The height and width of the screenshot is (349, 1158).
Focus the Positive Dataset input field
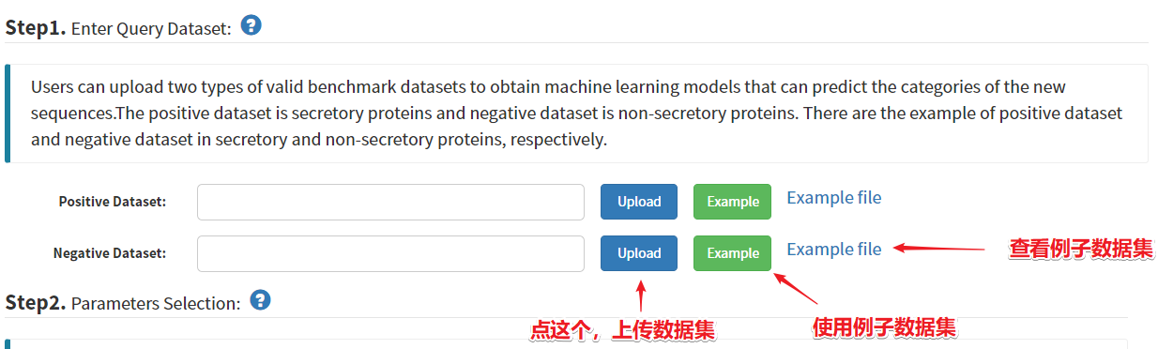point(391,202)
